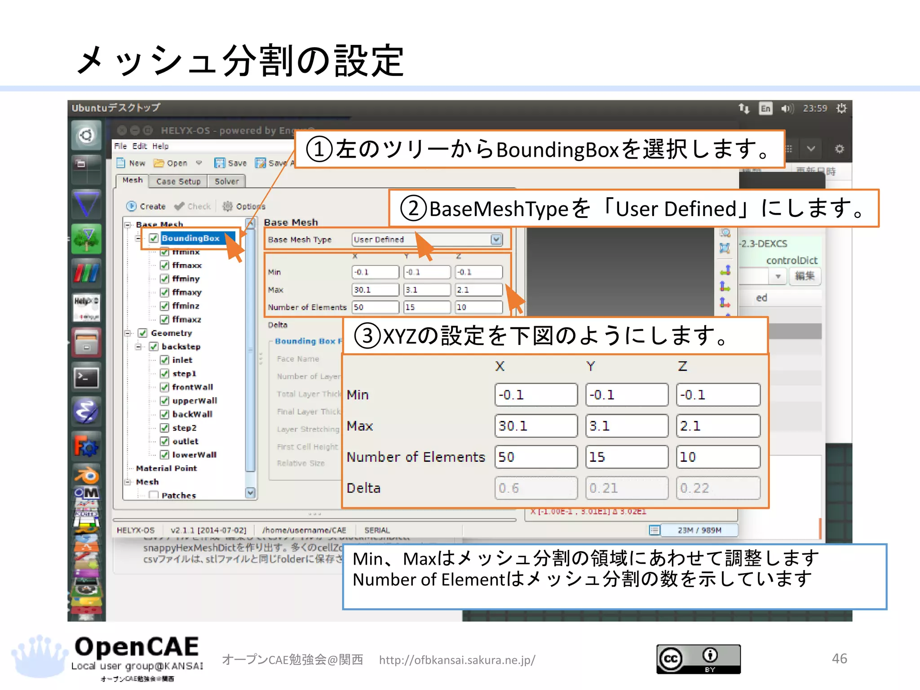
Task: Open the Terminal from the launcher
Action: pos(86,377)
